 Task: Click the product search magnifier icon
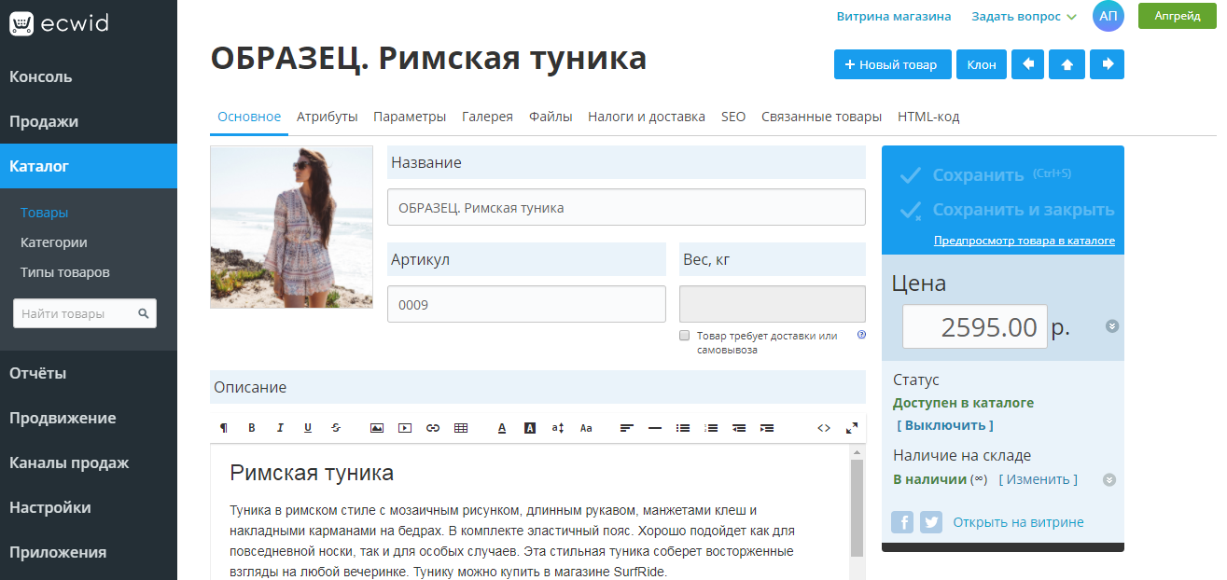click(x=145, y=313)
